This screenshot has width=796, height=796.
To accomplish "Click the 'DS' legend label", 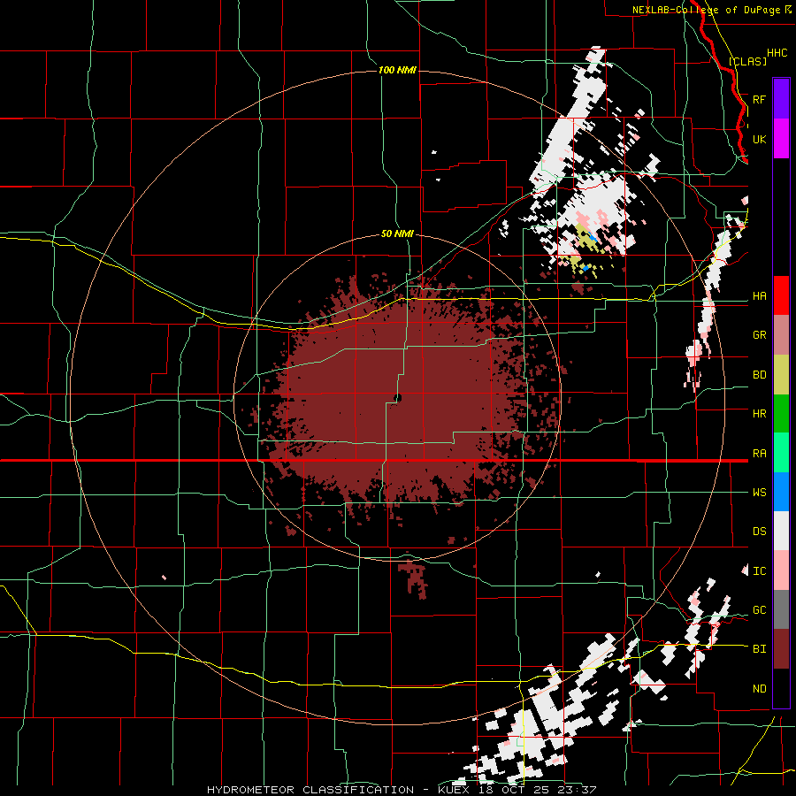I will click(x=759, y=532).
